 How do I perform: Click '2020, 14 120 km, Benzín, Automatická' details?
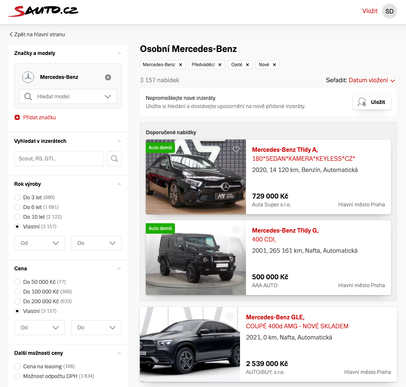click(x=305, y=170)
